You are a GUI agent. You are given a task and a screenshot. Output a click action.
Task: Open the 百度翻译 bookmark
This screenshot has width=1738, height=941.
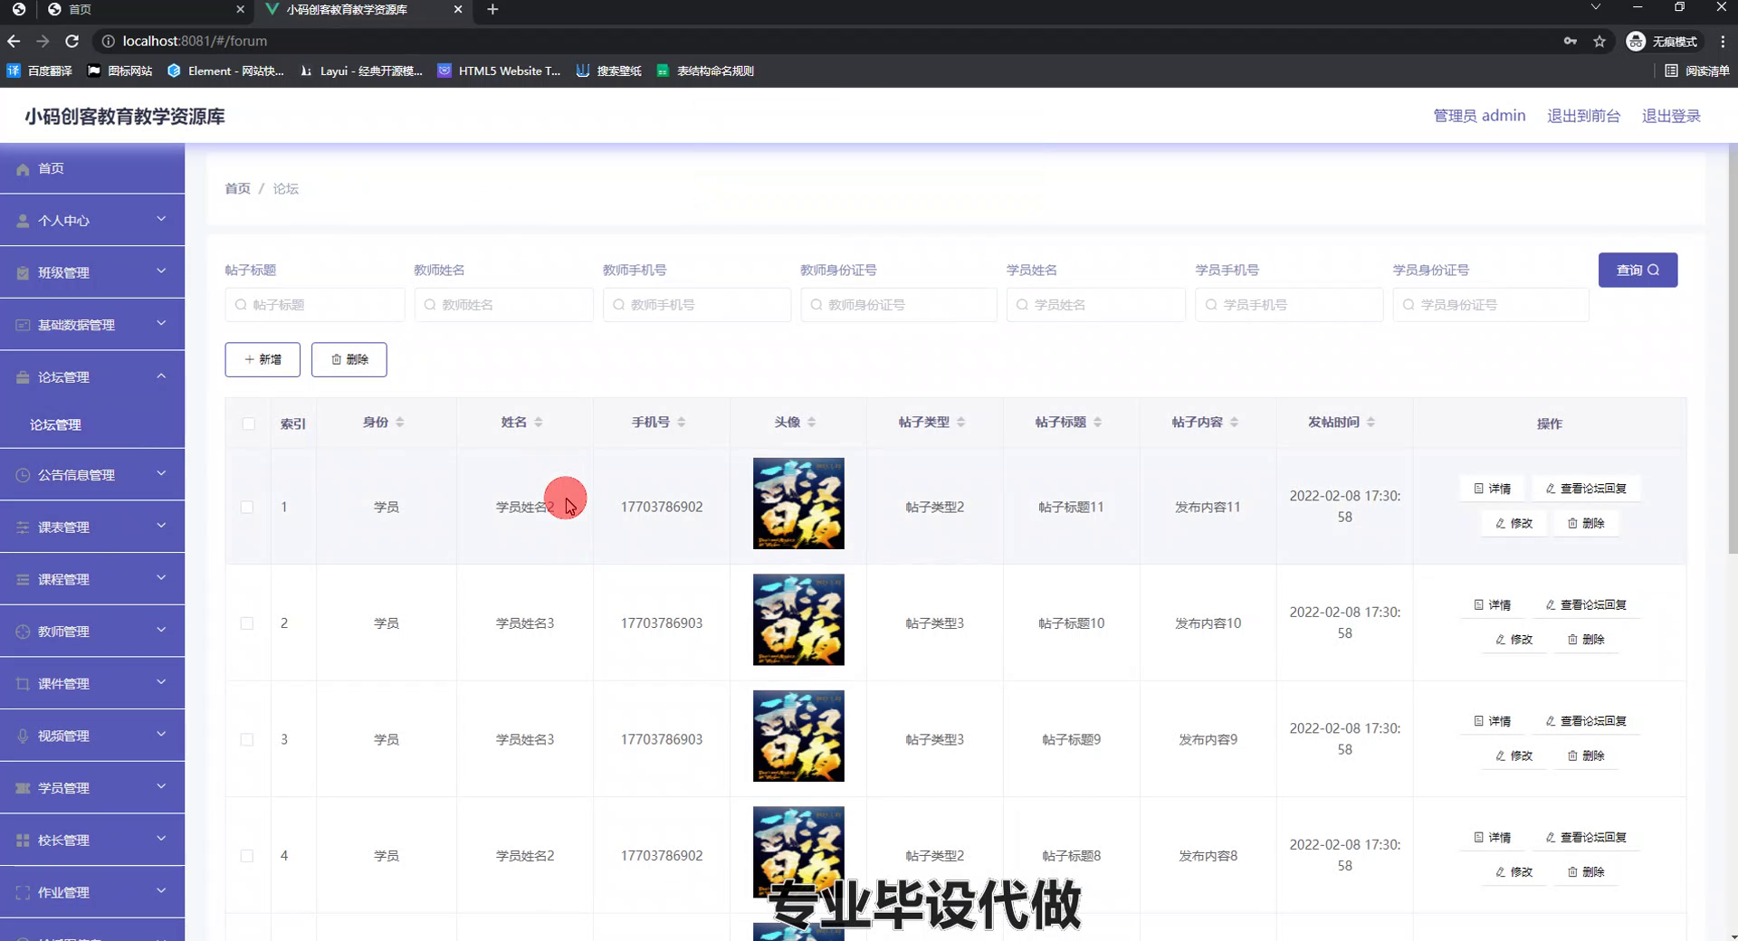[40, 71]
